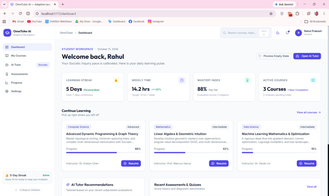Collapse the sidebar
The width and height of the screenshot is (329, 196).
(x=27, y=190)
